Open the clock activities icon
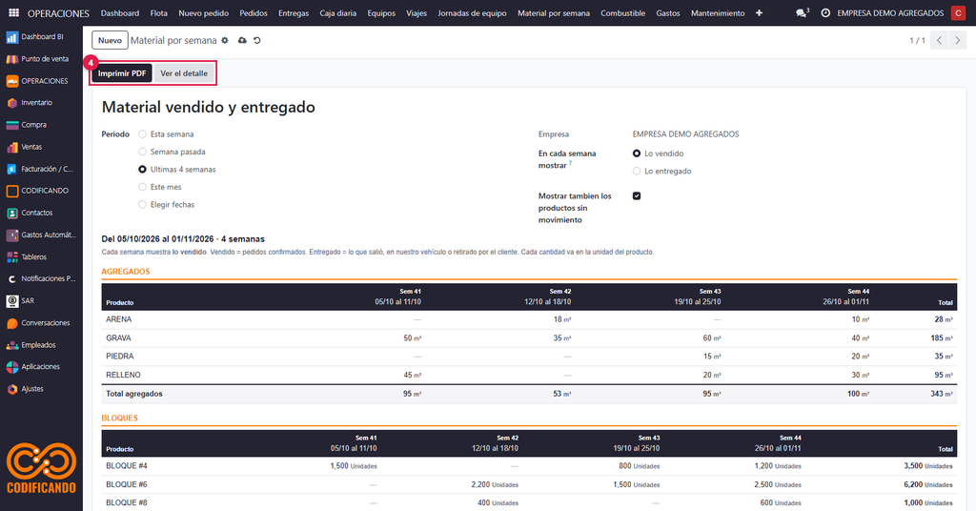976x511 pixels. tap(825, 12)
